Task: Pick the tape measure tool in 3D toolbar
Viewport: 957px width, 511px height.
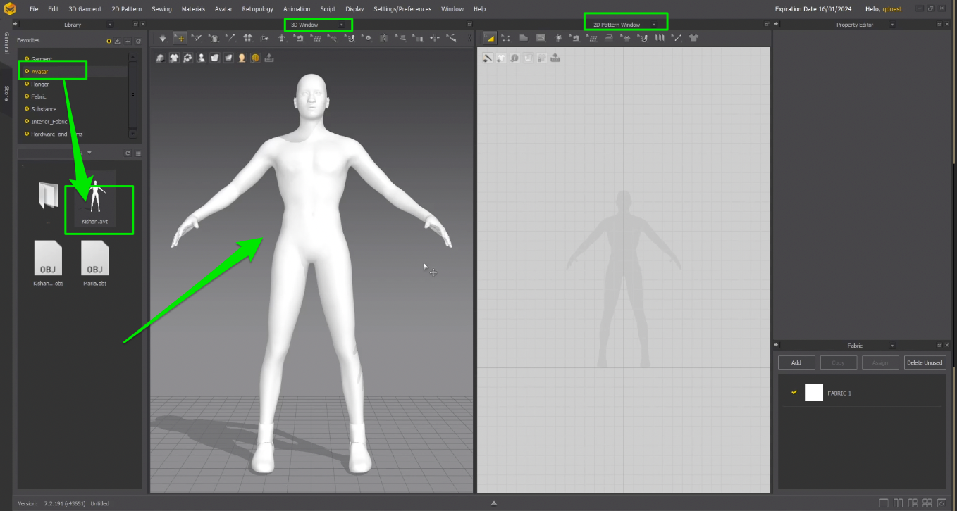Action: tap(452, 38)
